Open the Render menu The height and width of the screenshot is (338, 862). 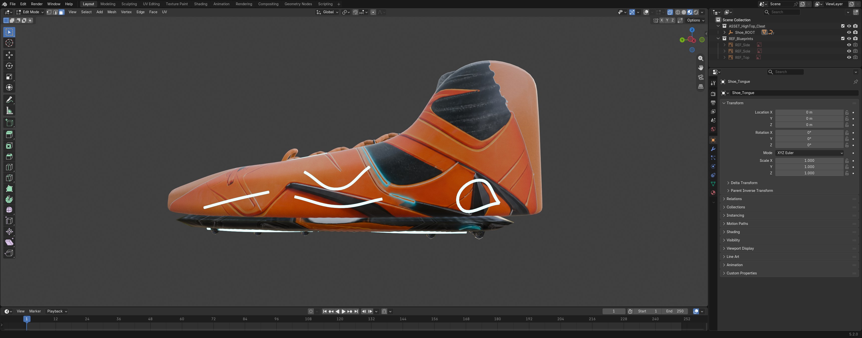(37, 4)
